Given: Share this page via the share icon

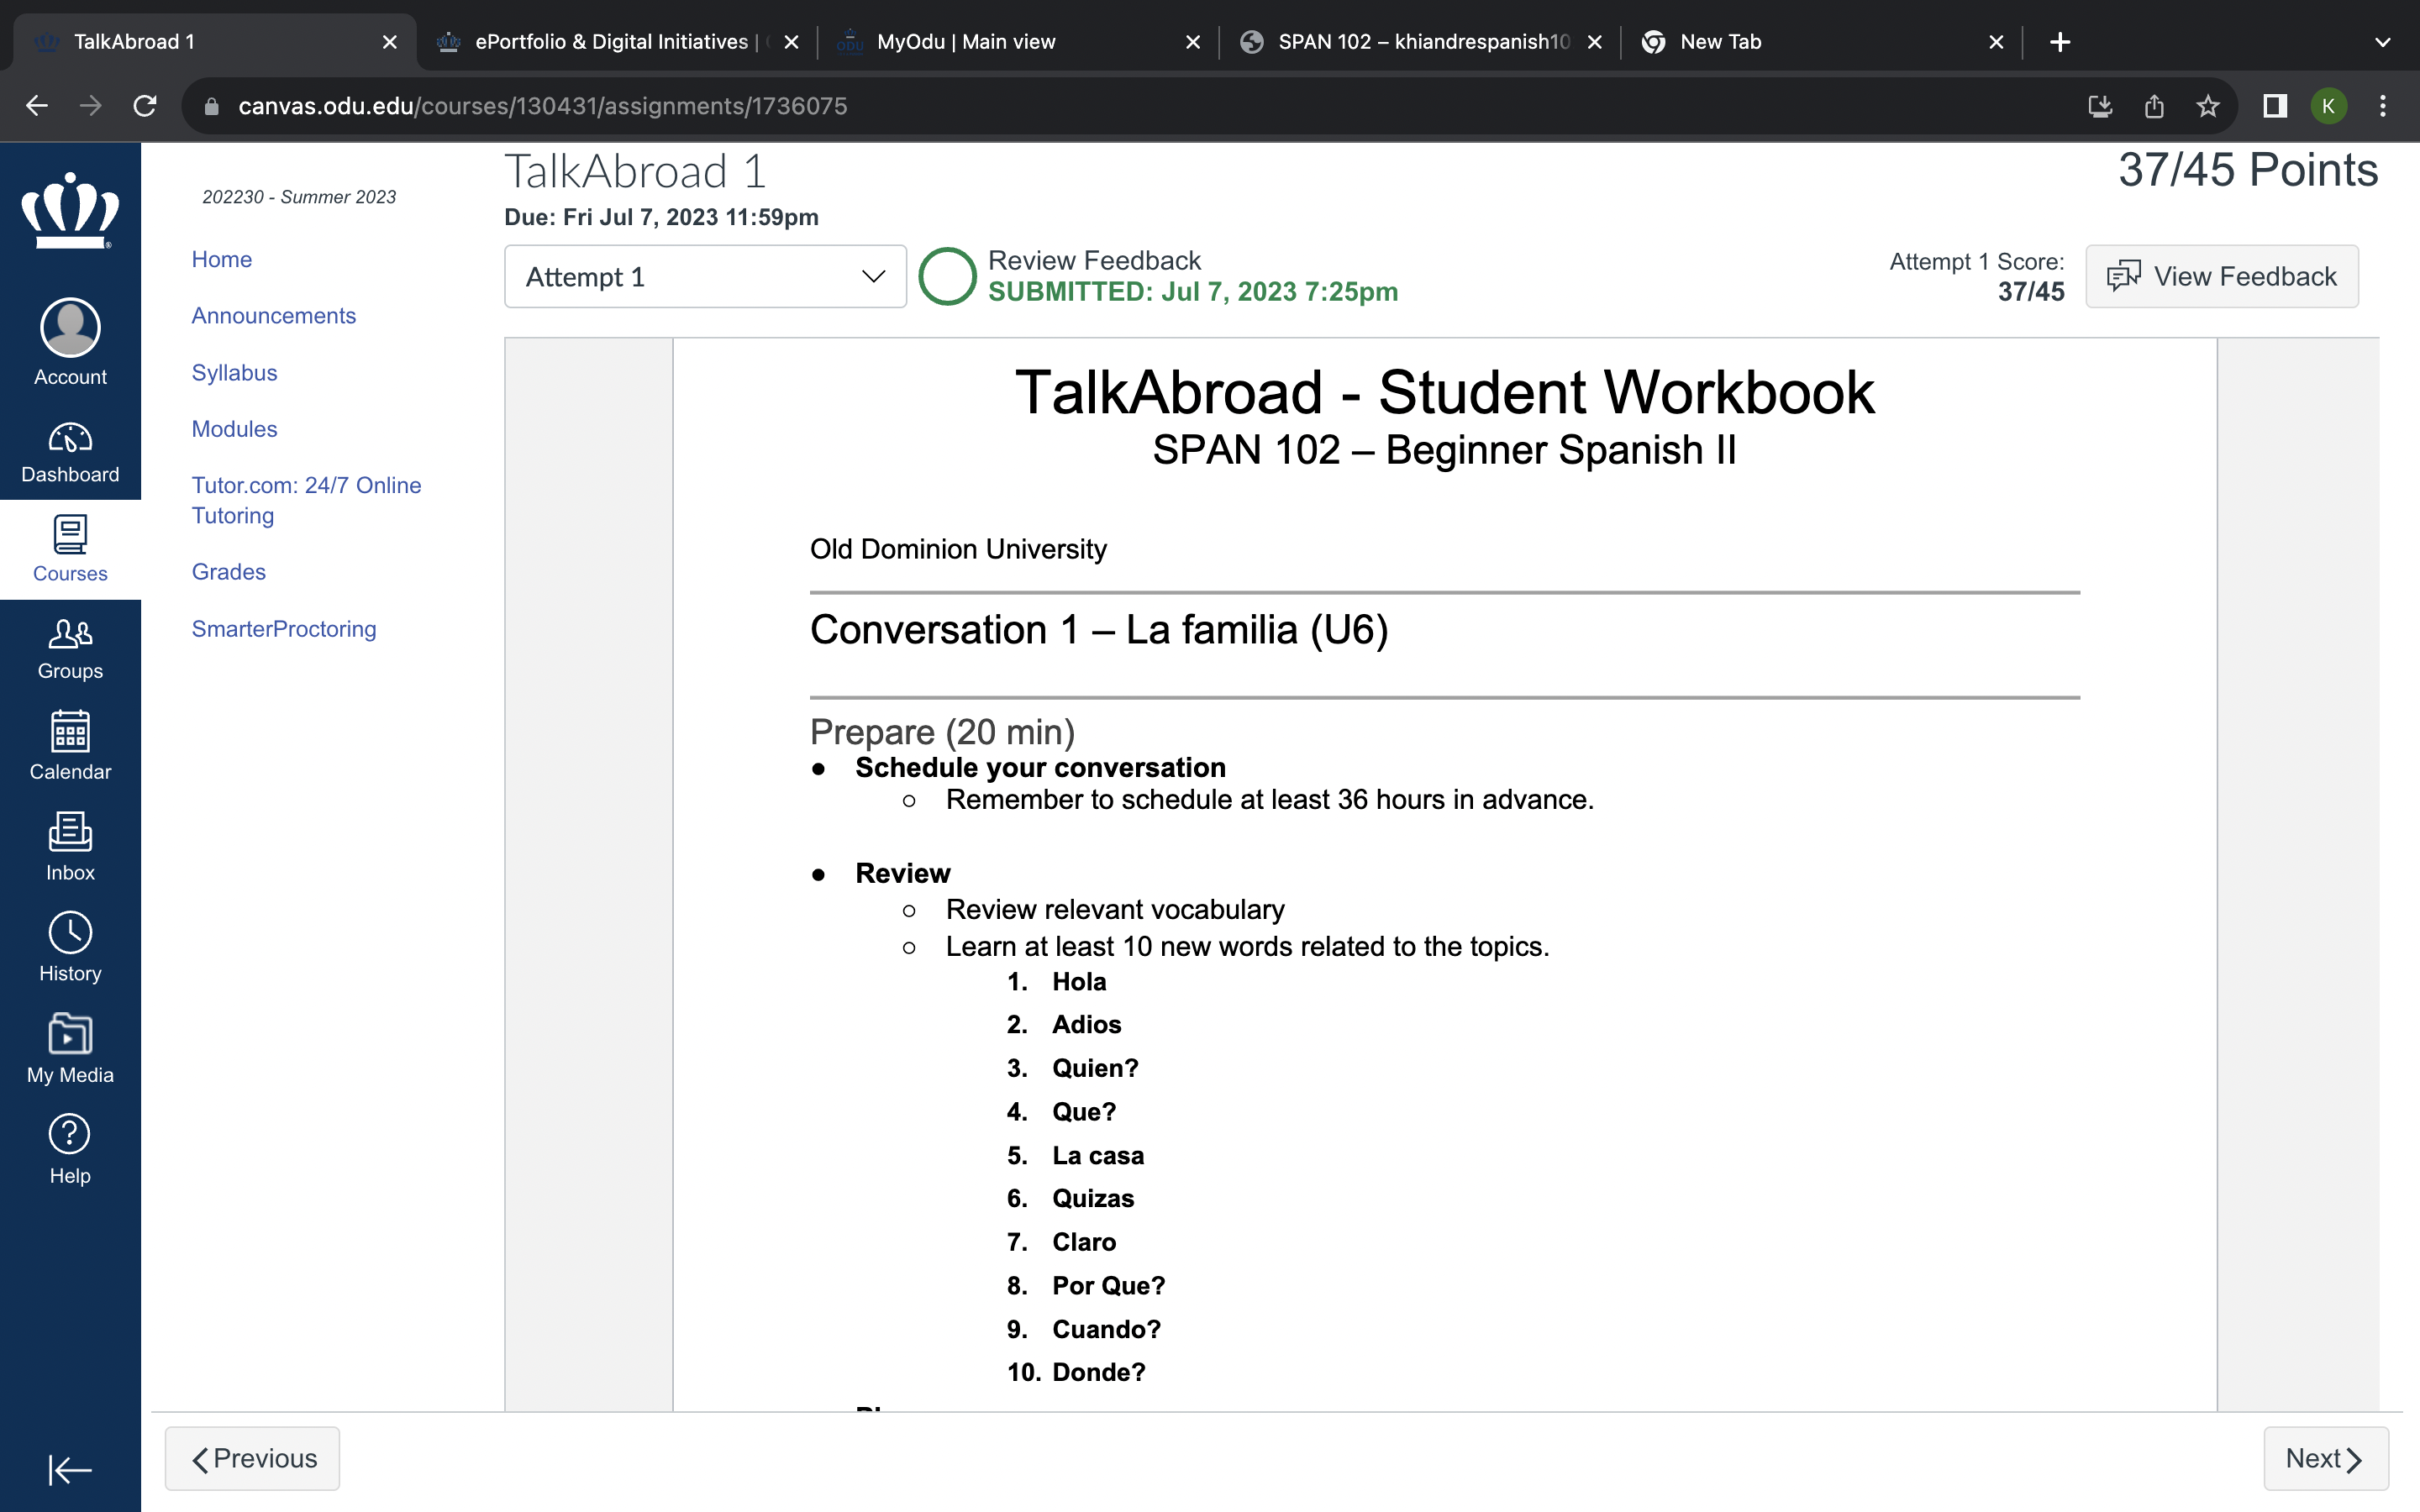Looking at the screenshot, I should click(x=2154, y=106).
